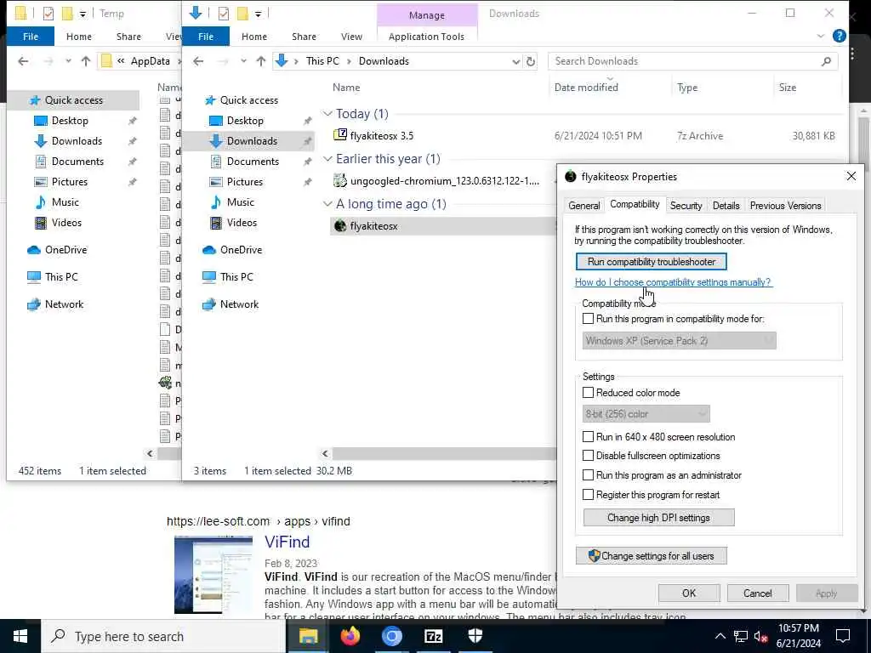Go back in the Temp window
The height and width of the screenshot is (653, 871).
(23, 61)
